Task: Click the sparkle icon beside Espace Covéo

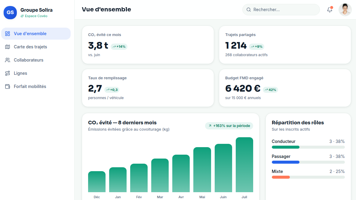Action: [x=22, y=16]
